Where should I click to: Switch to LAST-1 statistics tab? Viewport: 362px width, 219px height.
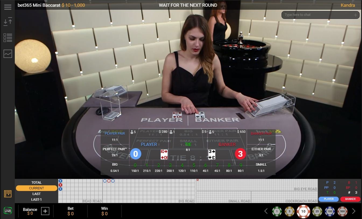(37, 200)
